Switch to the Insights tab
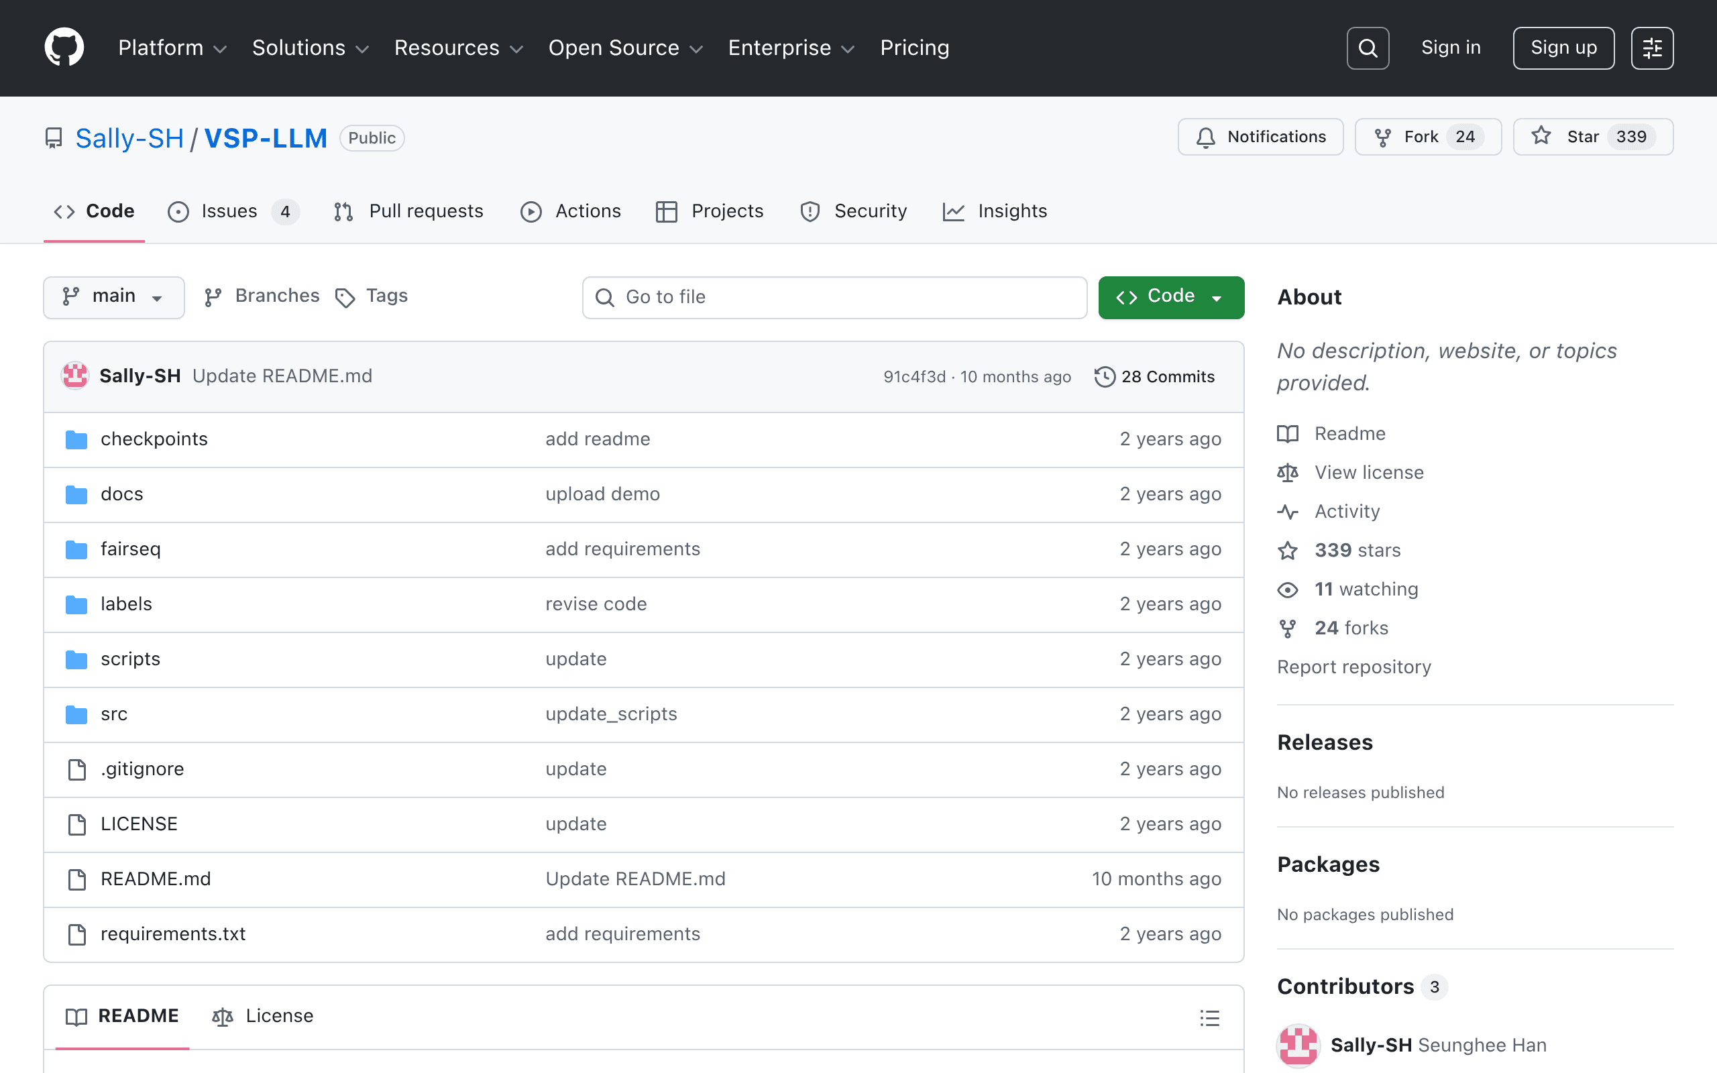 click(x=995, y=211)
